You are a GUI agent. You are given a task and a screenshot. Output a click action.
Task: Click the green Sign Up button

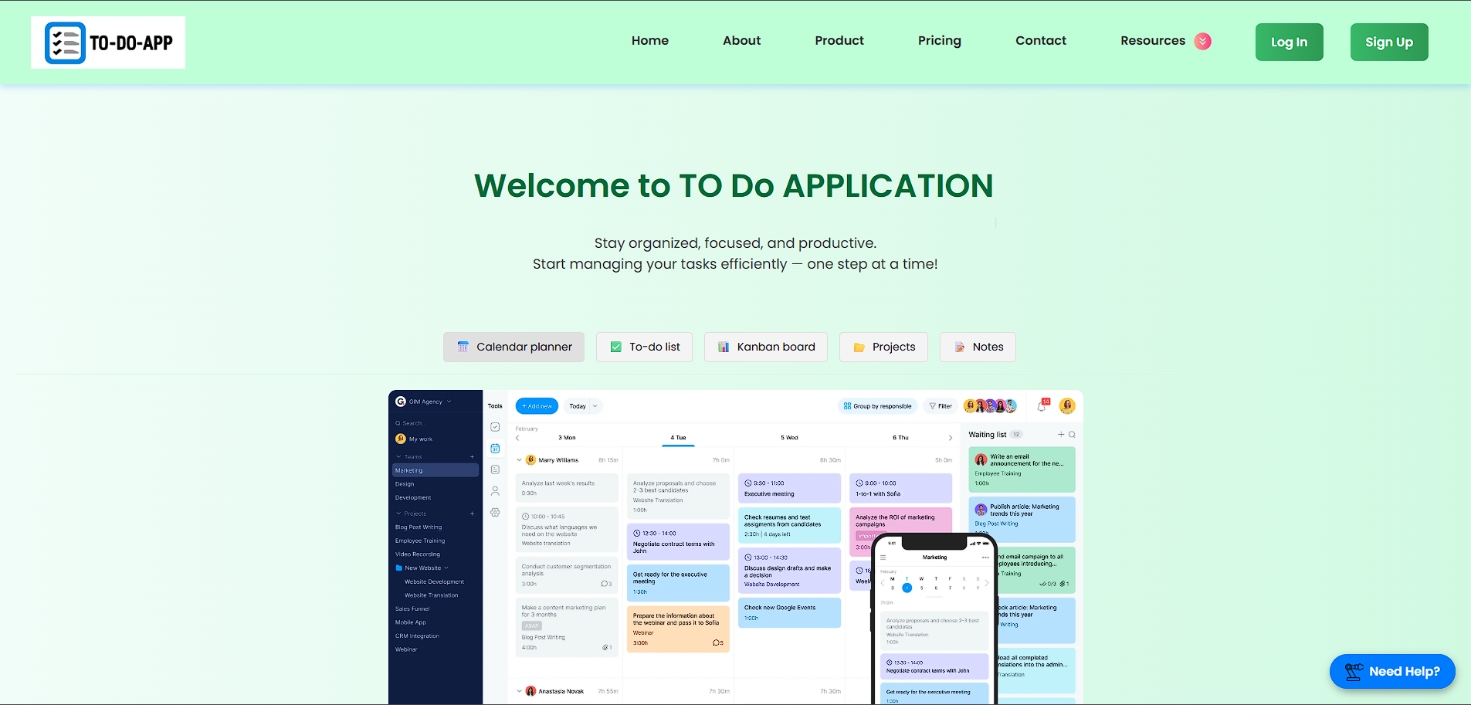[1388, 42]
